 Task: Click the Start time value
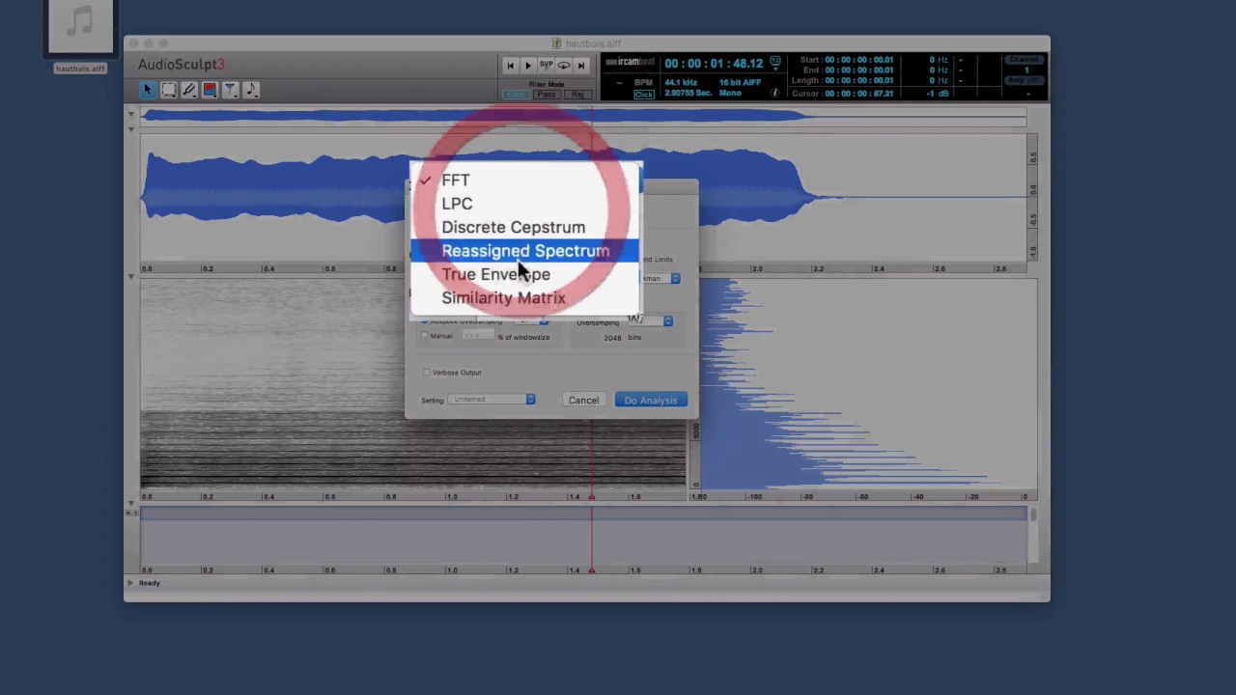click(x=859, y=60)
